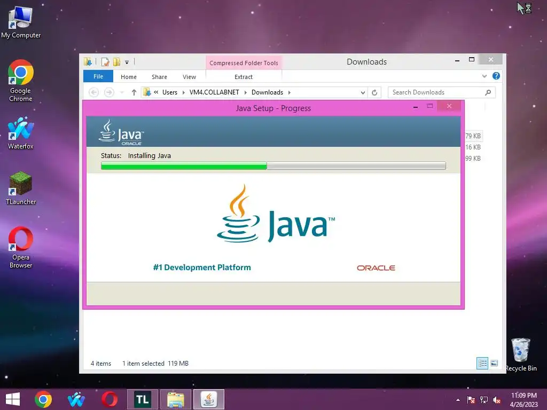Open the Customize Quick Access Toolbar dropdown
The height and width of the screenshot is (410, 547).
(x=127, y=62)
